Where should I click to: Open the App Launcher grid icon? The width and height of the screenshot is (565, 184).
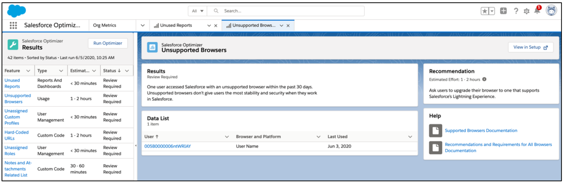coord(13,26)
